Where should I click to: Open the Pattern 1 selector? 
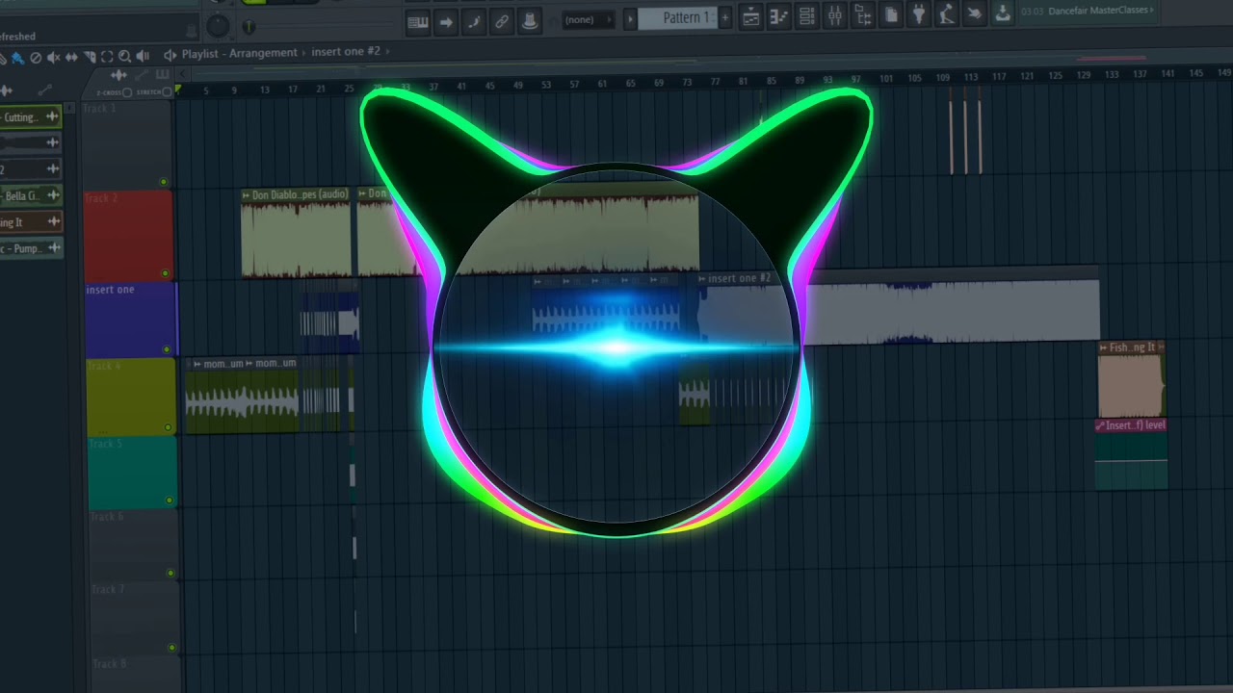click(x=676, y=18)
